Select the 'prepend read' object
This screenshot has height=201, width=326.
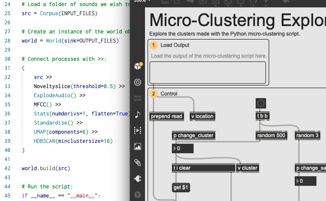coord(167,116)
